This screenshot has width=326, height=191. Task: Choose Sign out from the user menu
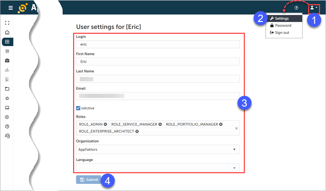pos(282,33)
